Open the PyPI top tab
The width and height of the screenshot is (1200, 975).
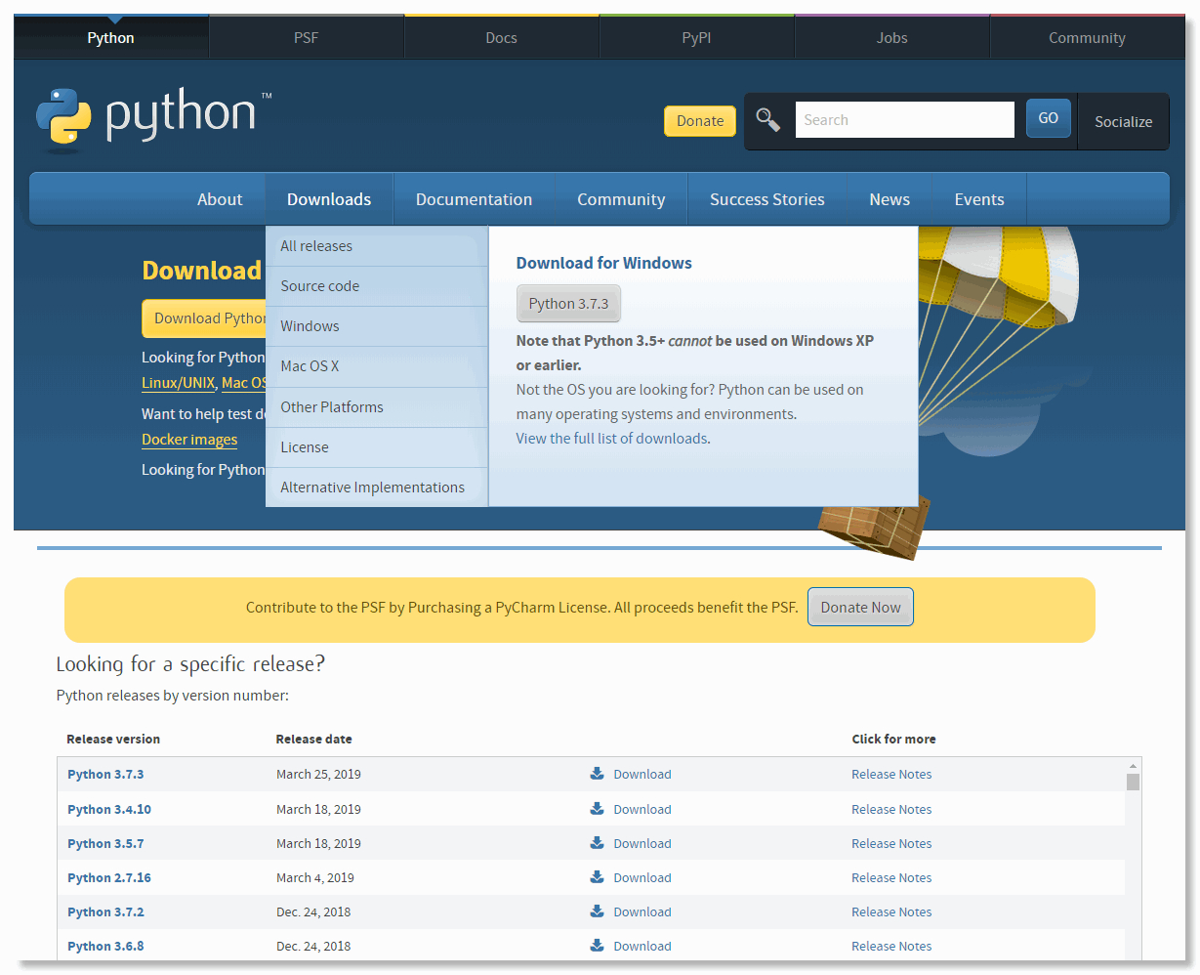click(x=697, y=38)
